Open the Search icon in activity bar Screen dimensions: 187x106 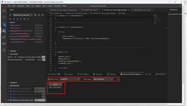click(x=4, y=17)
